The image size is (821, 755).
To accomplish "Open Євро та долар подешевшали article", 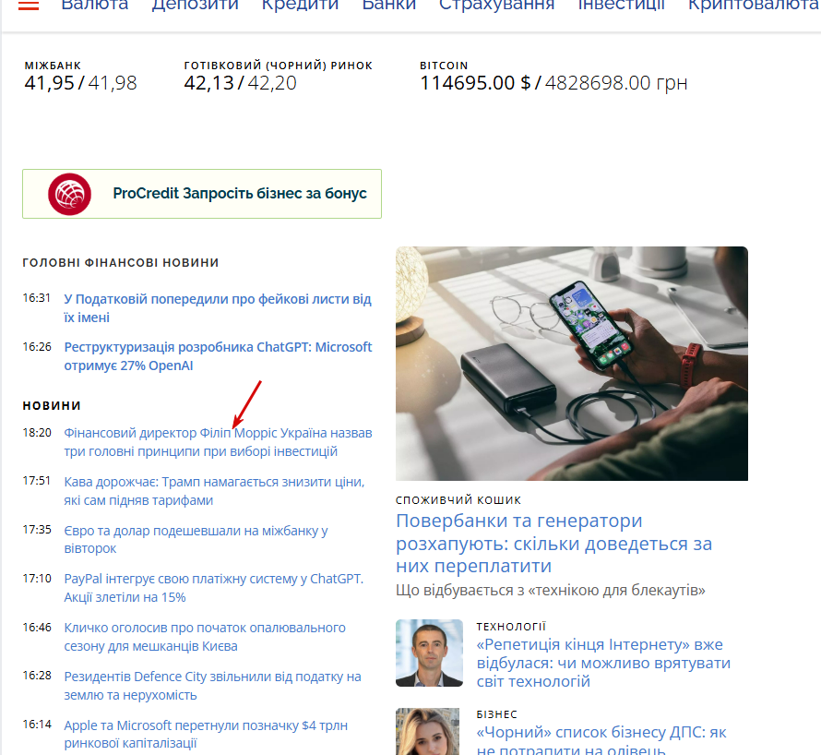I will pos(196,540).
